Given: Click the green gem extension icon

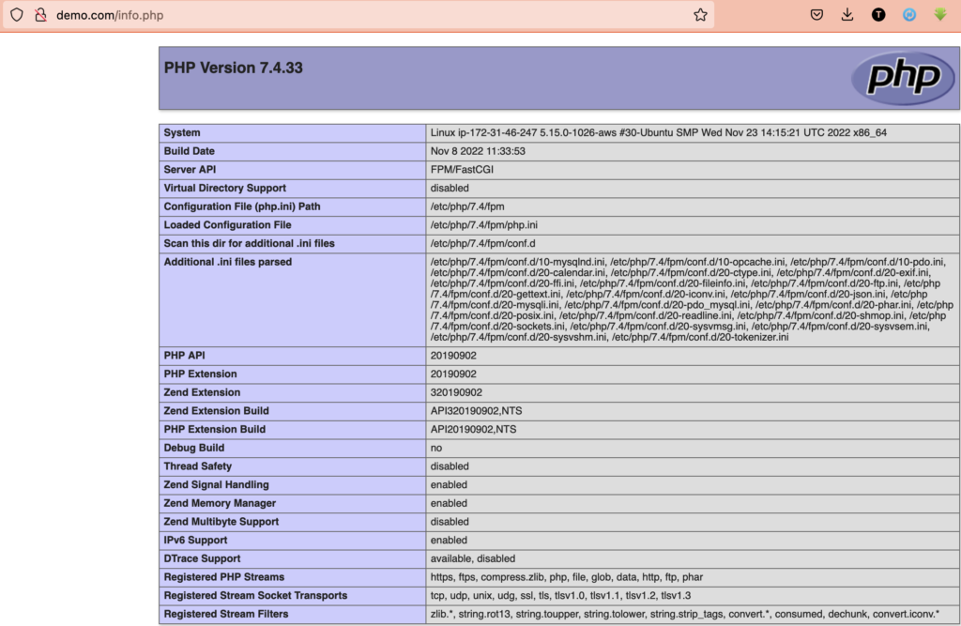Looking at the screenshot, I should point(939,15).
